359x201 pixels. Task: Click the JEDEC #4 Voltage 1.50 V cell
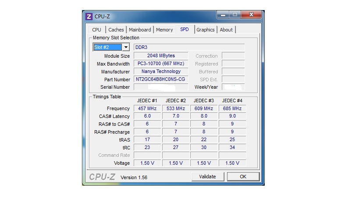point(232,163)
